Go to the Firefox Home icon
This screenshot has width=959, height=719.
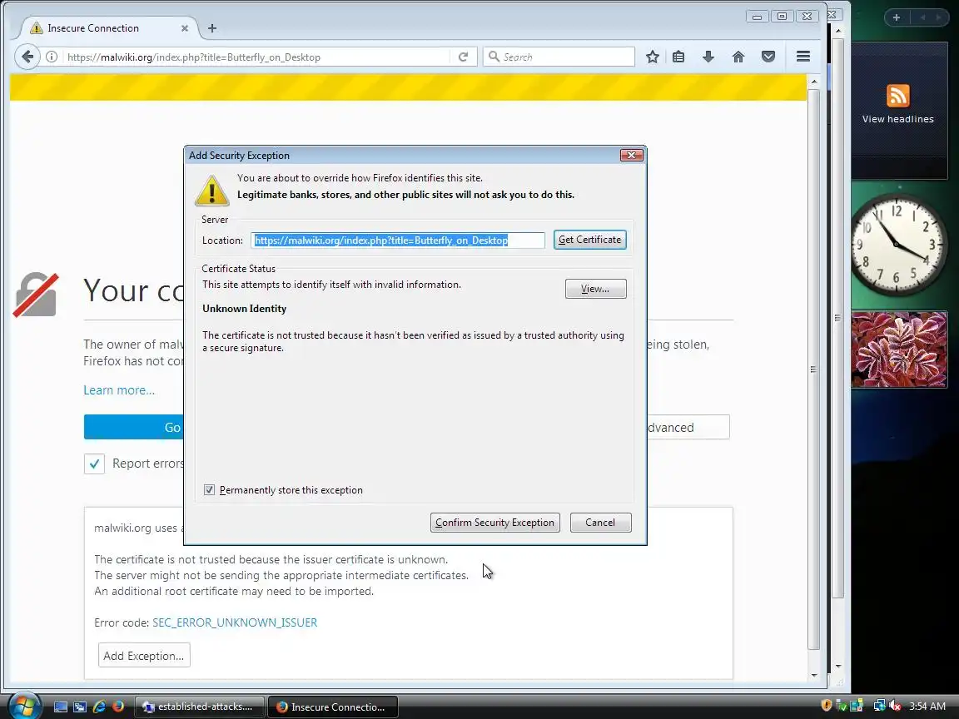point(738,57)
